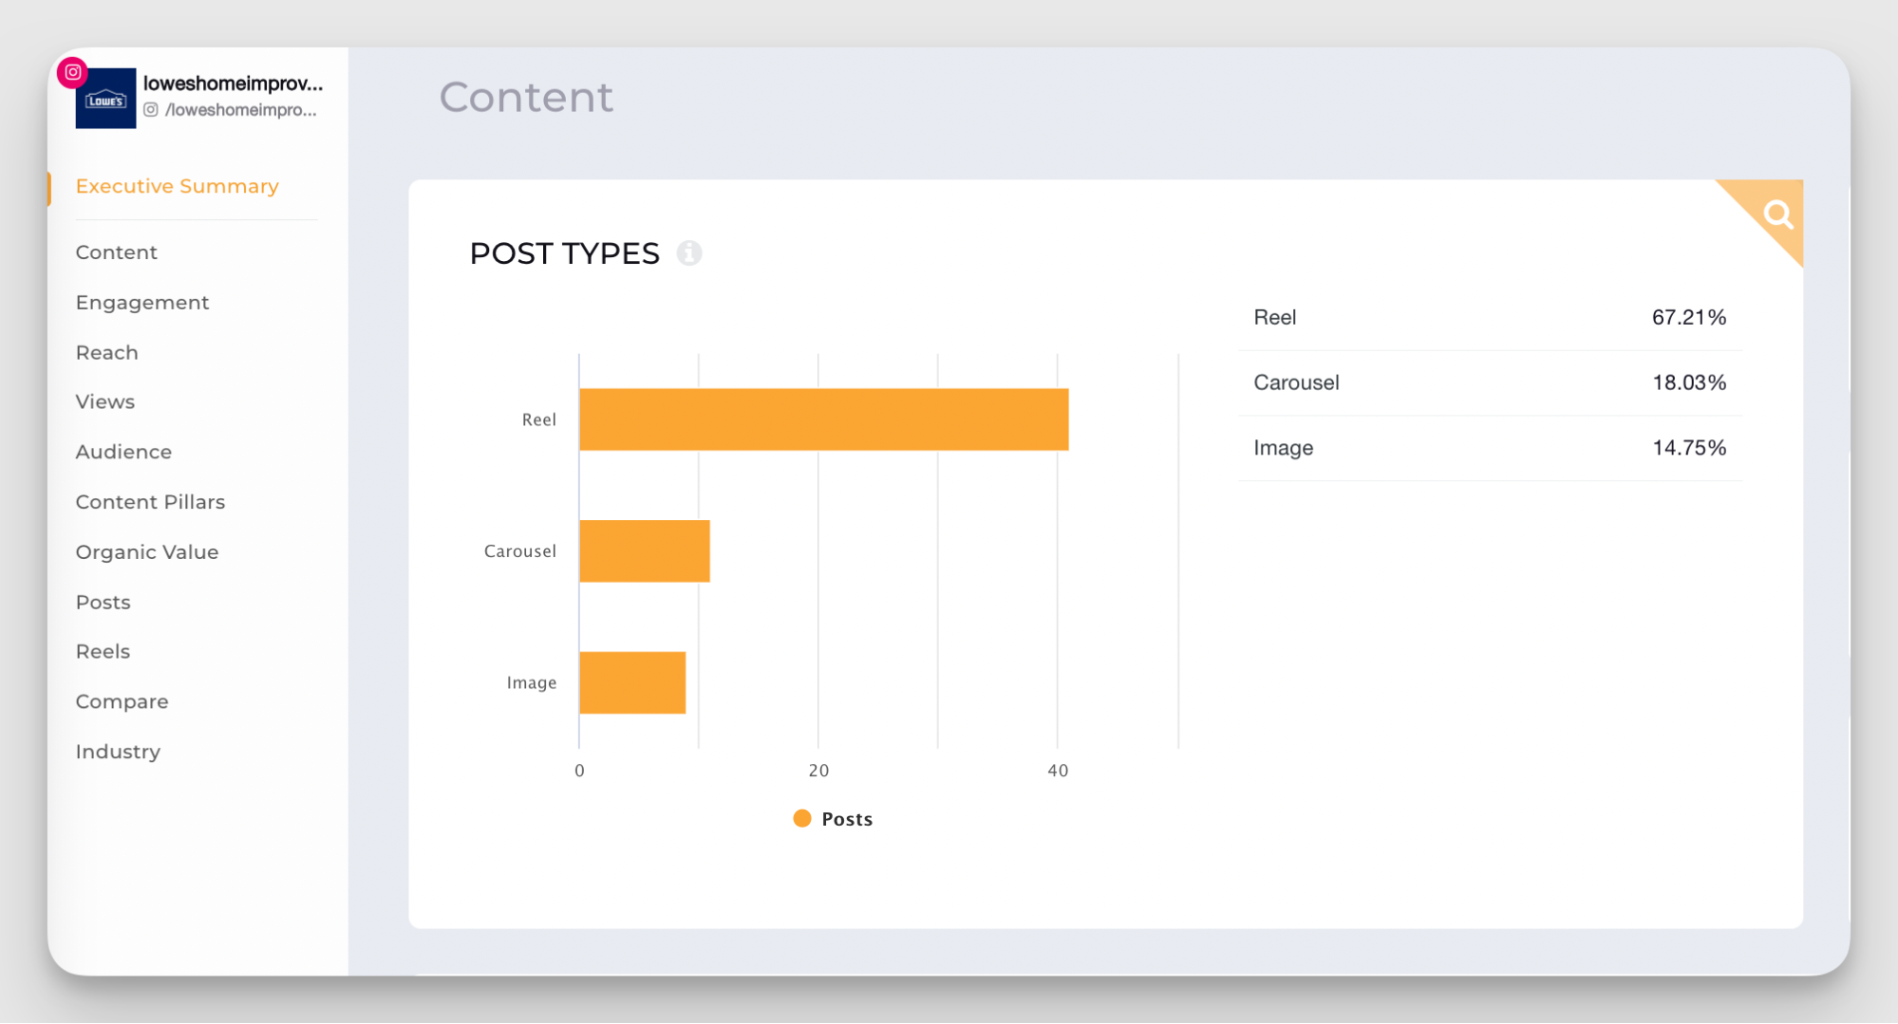The image size is (1898, 1024).
Task: Click the Instagram glyph beside the profile handle
Action: [151, 110]
